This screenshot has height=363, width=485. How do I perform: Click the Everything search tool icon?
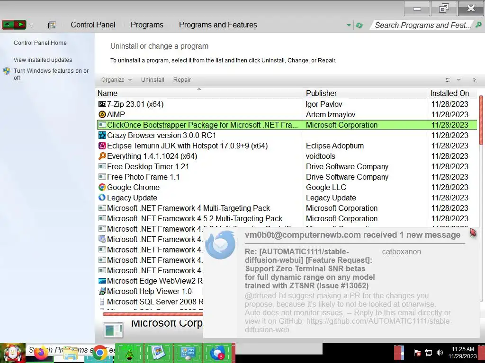pos(102,156)
